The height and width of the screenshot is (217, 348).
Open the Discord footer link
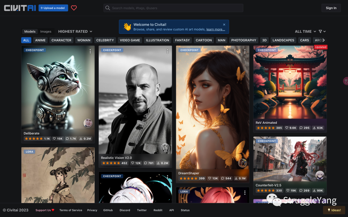[x=125, y=210]
